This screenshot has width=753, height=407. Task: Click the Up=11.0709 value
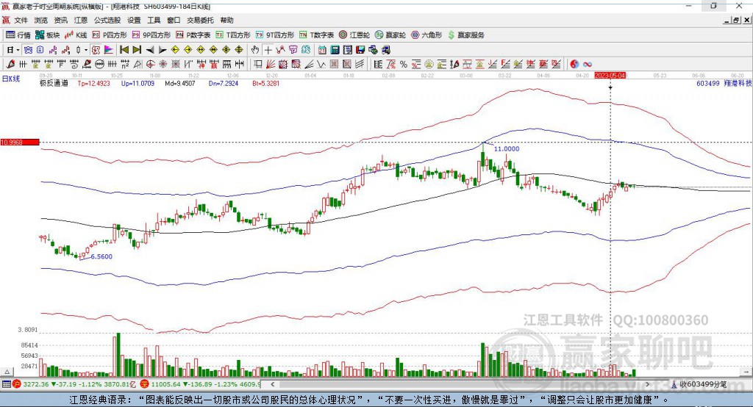138,83
